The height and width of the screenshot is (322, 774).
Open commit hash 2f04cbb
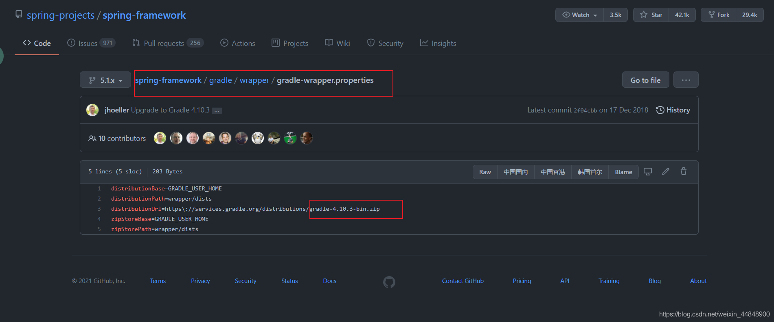coord(585,110)
